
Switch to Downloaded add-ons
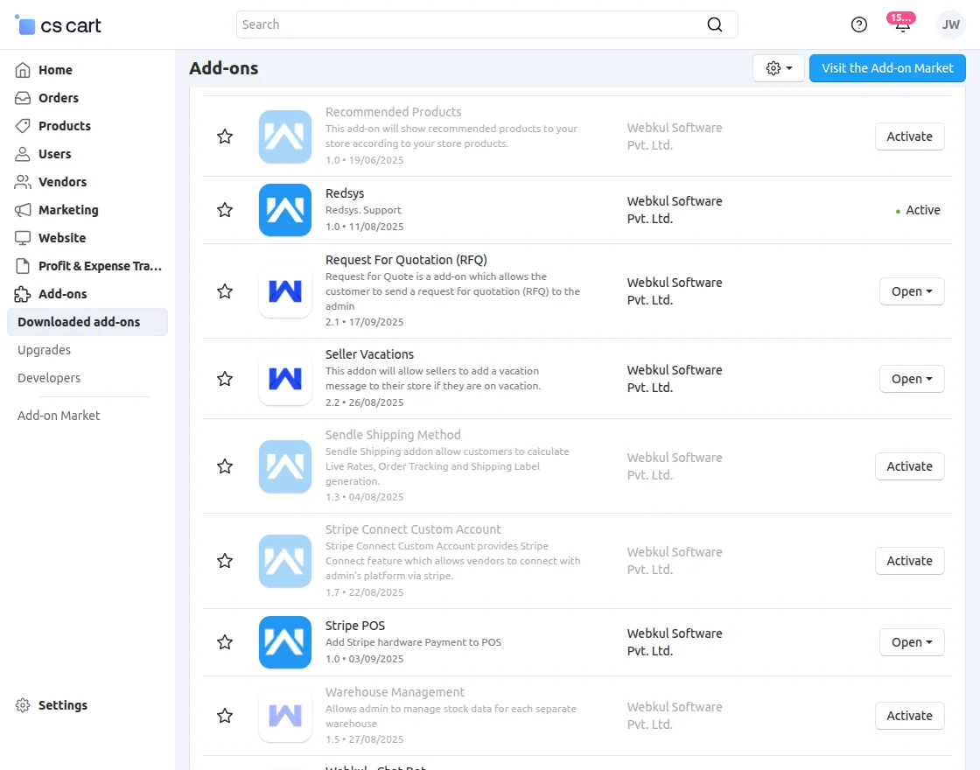pyautogui.click(x=79, y=321)
